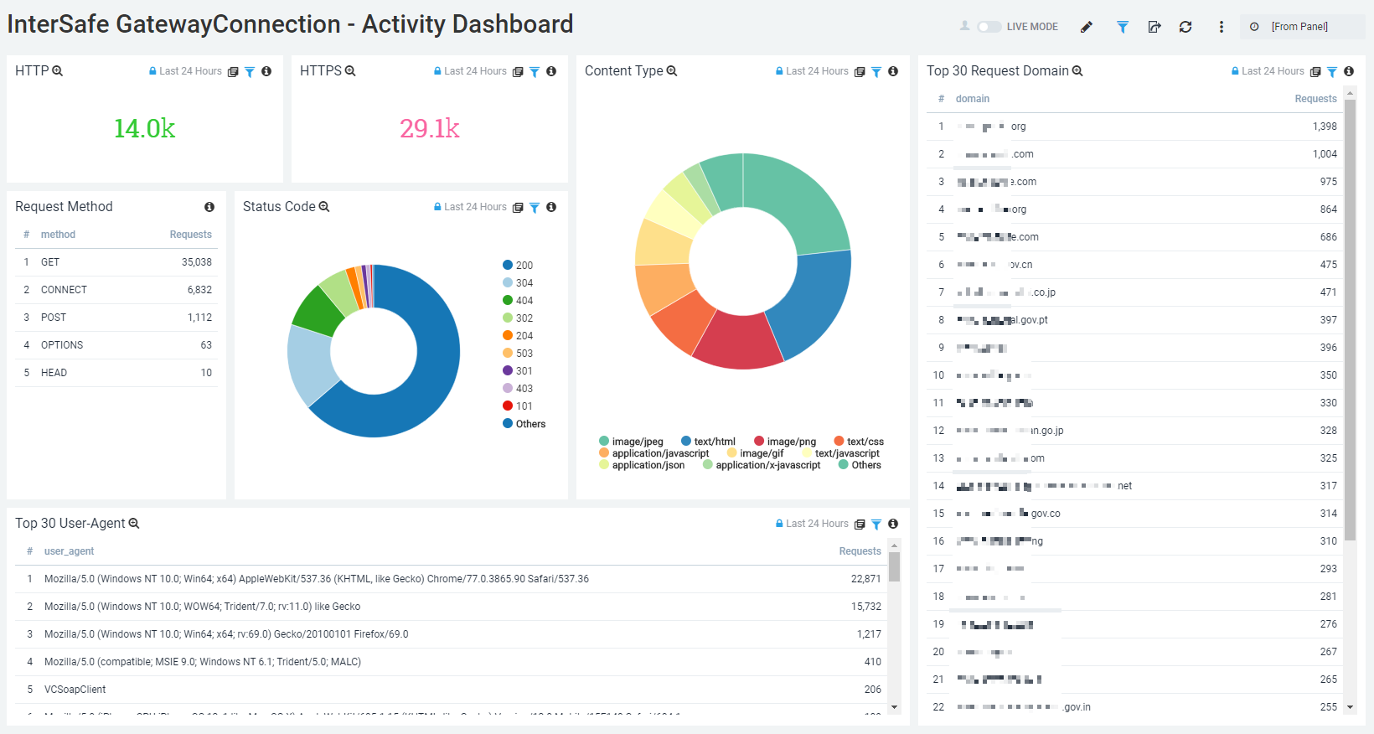The image size is (1374, 734).
Task: Open the [From Panel] time range selector
Action: tap(1303, 27)
